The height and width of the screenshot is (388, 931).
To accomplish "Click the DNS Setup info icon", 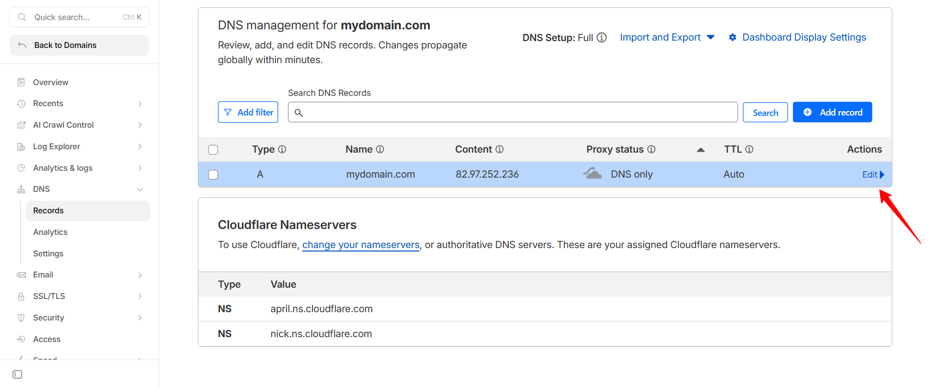I will 602,38.
